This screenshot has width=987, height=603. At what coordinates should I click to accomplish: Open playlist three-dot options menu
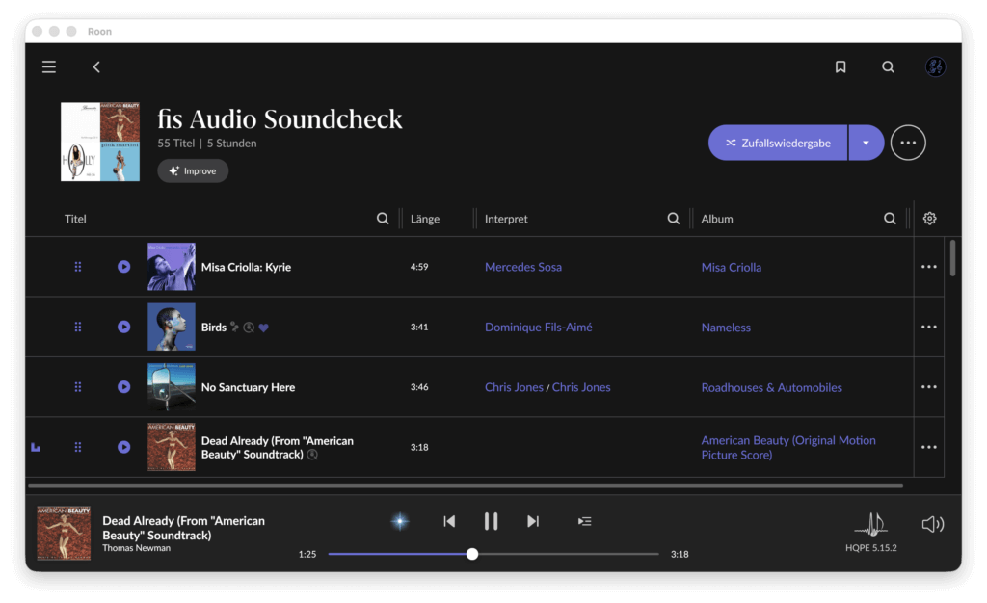(x=908, y=143)
